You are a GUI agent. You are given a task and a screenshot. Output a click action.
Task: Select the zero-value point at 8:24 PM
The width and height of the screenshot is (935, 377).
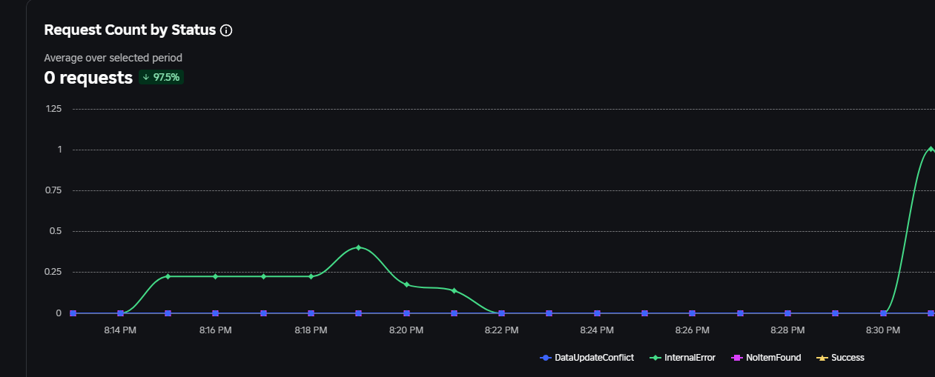tap(597, 313)
